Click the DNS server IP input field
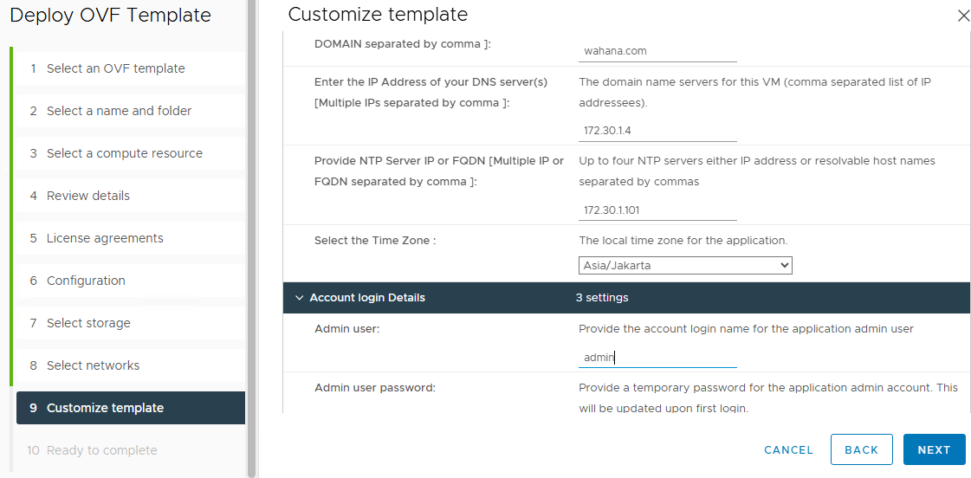This screenshot has width=971, height=478. tap(657, 131)
